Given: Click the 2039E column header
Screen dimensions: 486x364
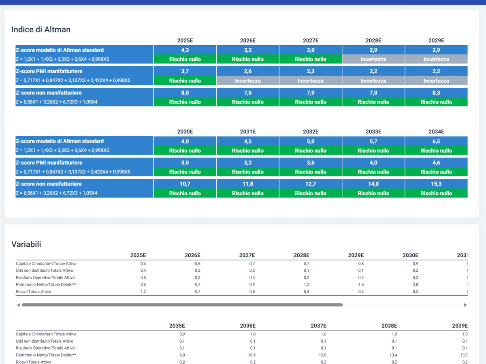Looking at the screenshot, I should [x=460, y=326].
